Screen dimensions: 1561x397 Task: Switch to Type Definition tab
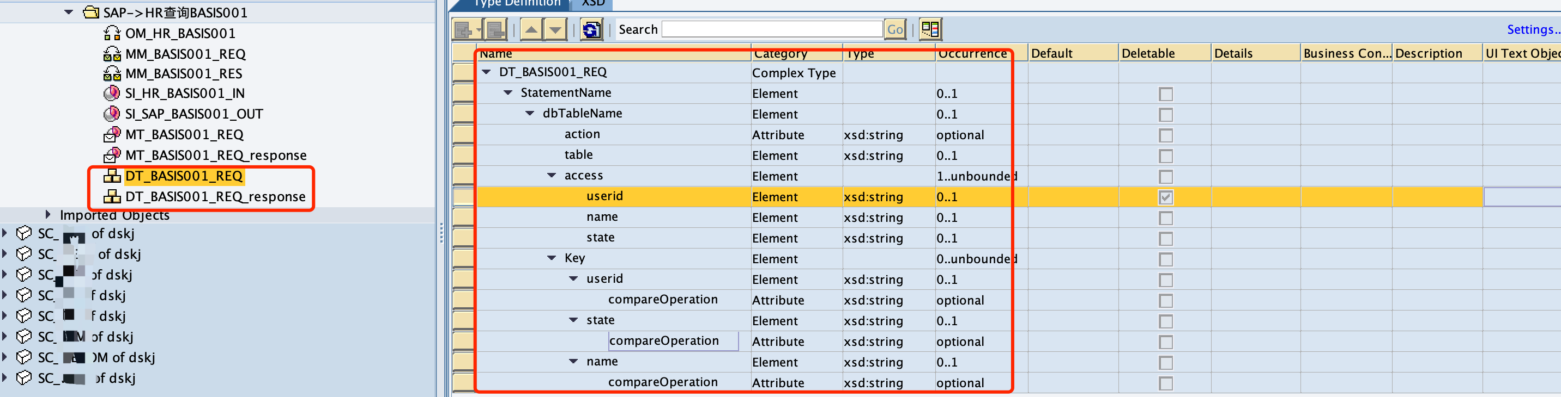[516, 4]
